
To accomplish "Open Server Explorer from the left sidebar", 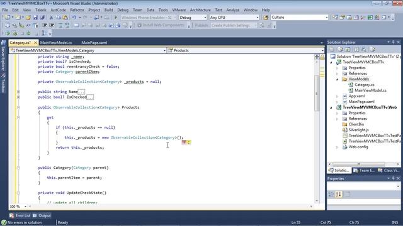I will (x=3, y=56).
